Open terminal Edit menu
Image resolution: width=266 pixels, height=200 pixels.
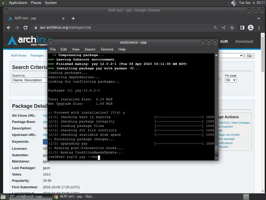(64, 49)
